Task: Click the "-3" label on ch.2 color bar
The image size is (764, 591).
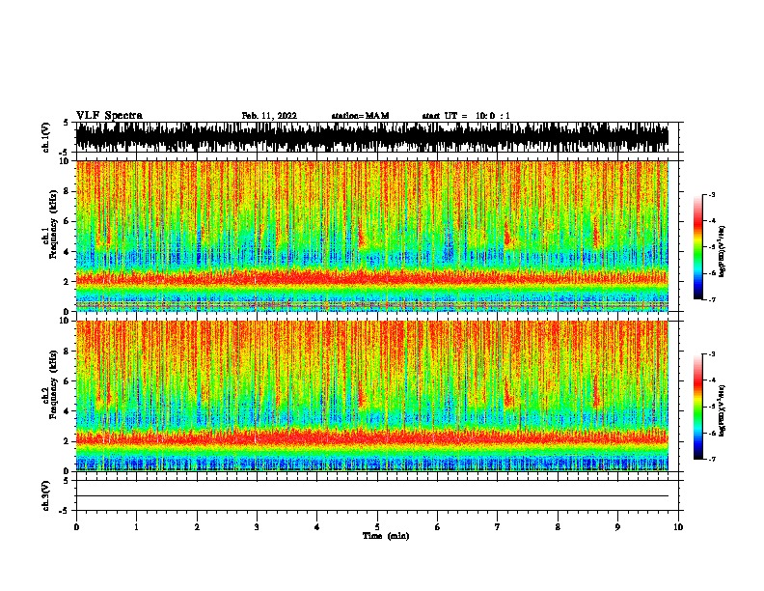Action: click(712, 354)
